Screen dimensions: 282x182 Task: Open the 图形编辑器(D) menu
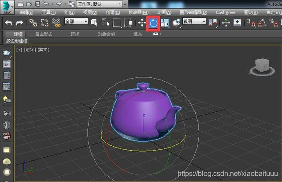point(193,12)
